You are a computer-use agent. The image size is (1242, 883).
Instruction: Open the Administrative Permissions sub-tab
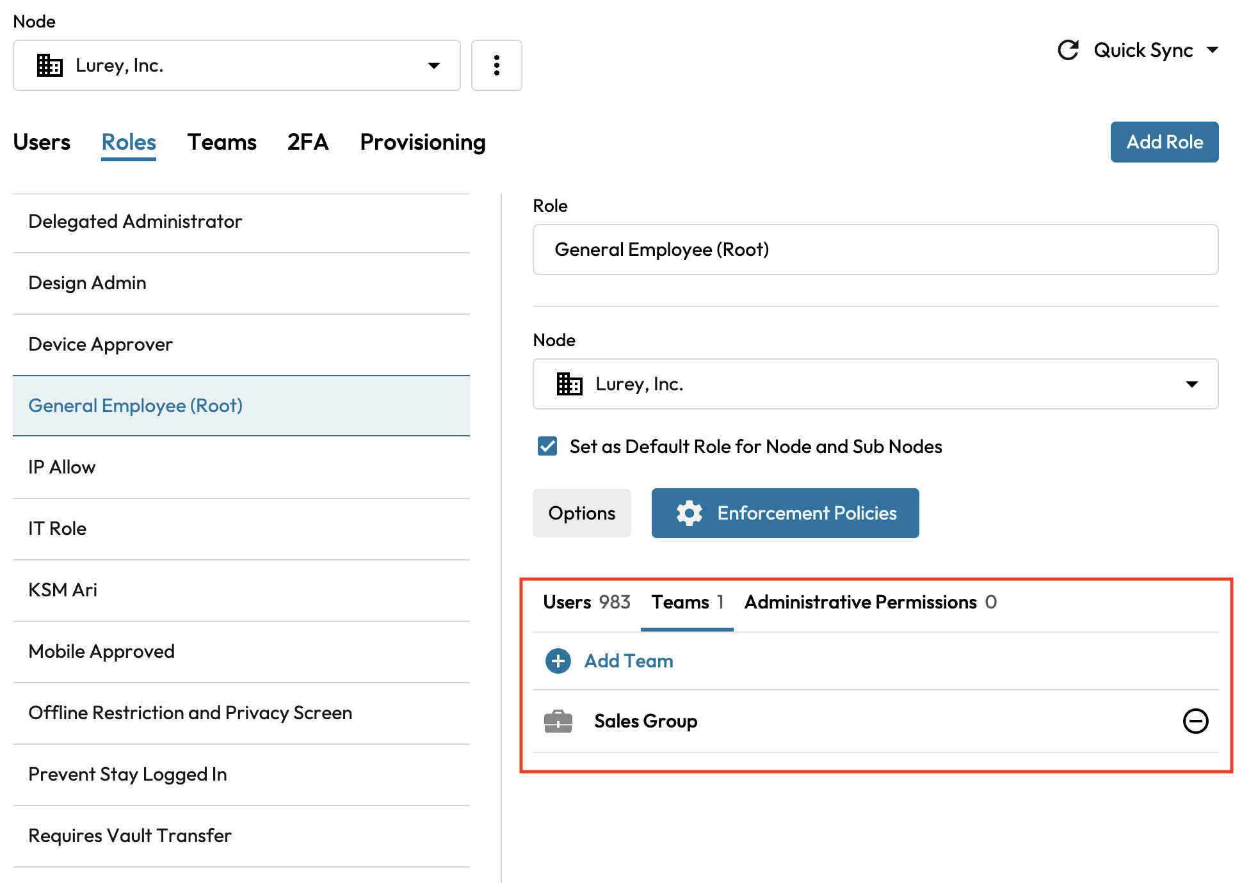tap(869, 602)
